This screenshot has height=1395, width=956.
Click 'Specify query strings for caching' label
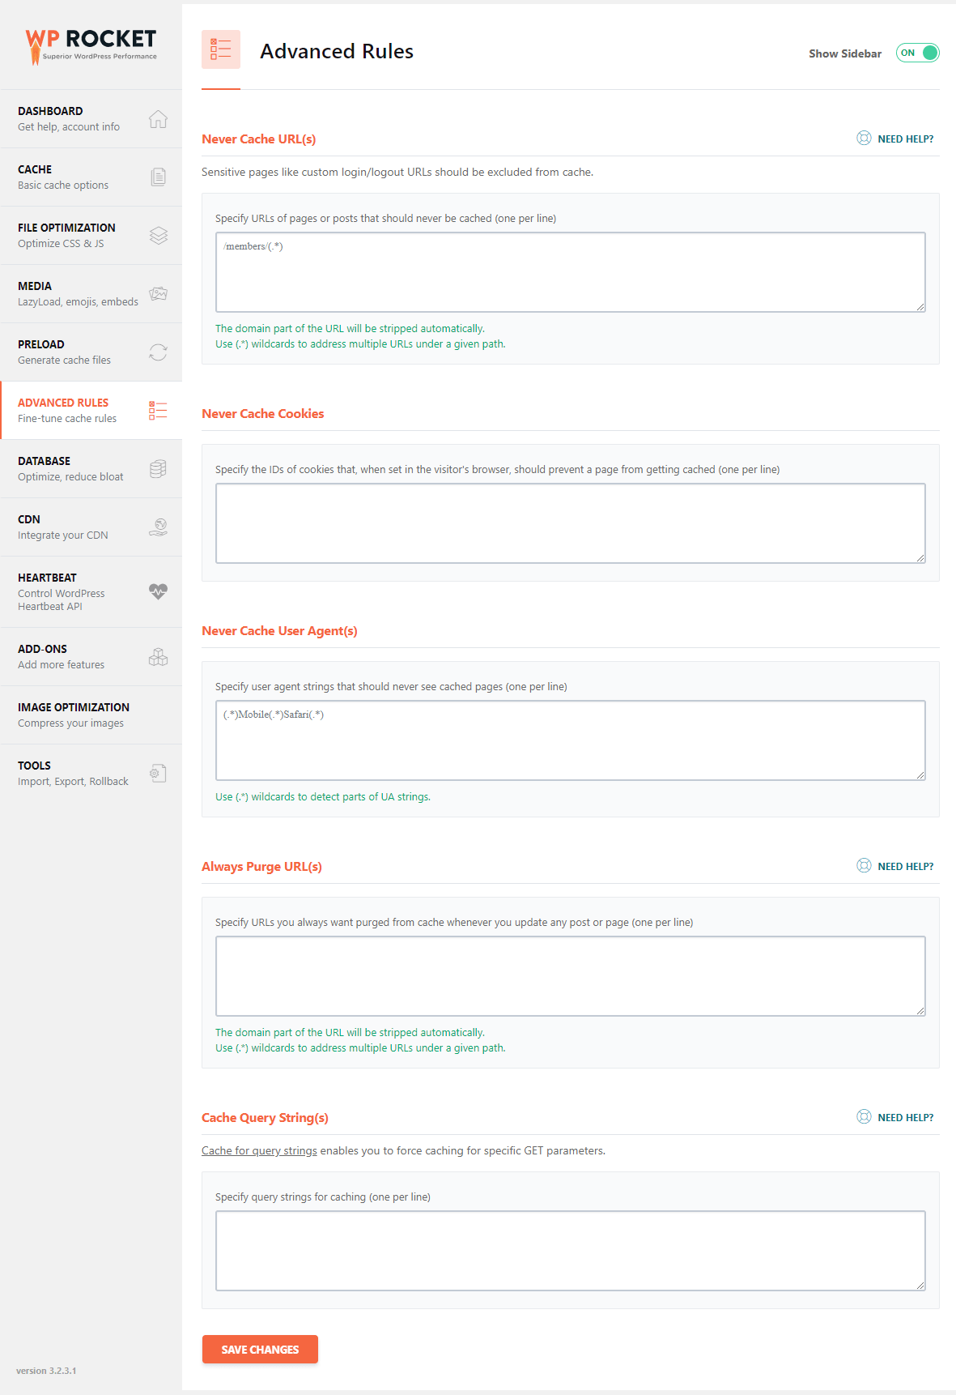(323, 1197)
